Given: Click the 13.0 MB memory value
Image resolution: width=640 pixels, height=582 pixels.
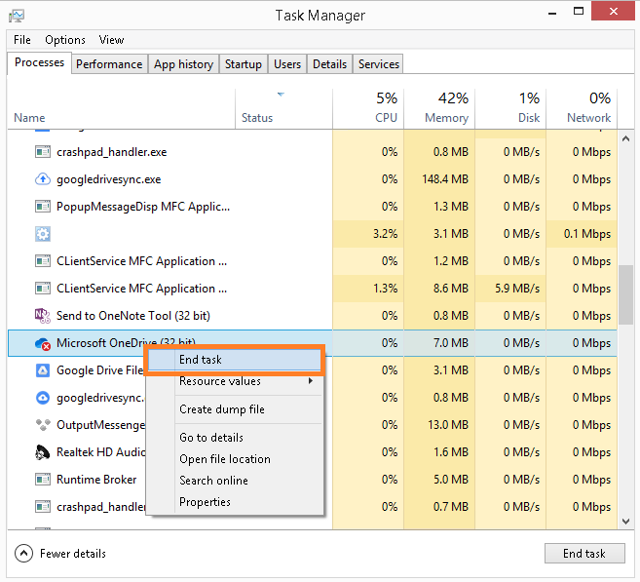Looking at the screenshot, I should [x=448, y=425].
